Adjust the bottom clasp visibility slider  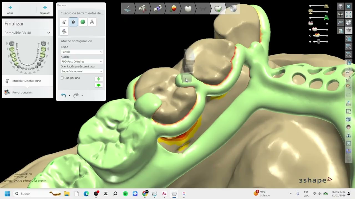[x=320, y=41]
